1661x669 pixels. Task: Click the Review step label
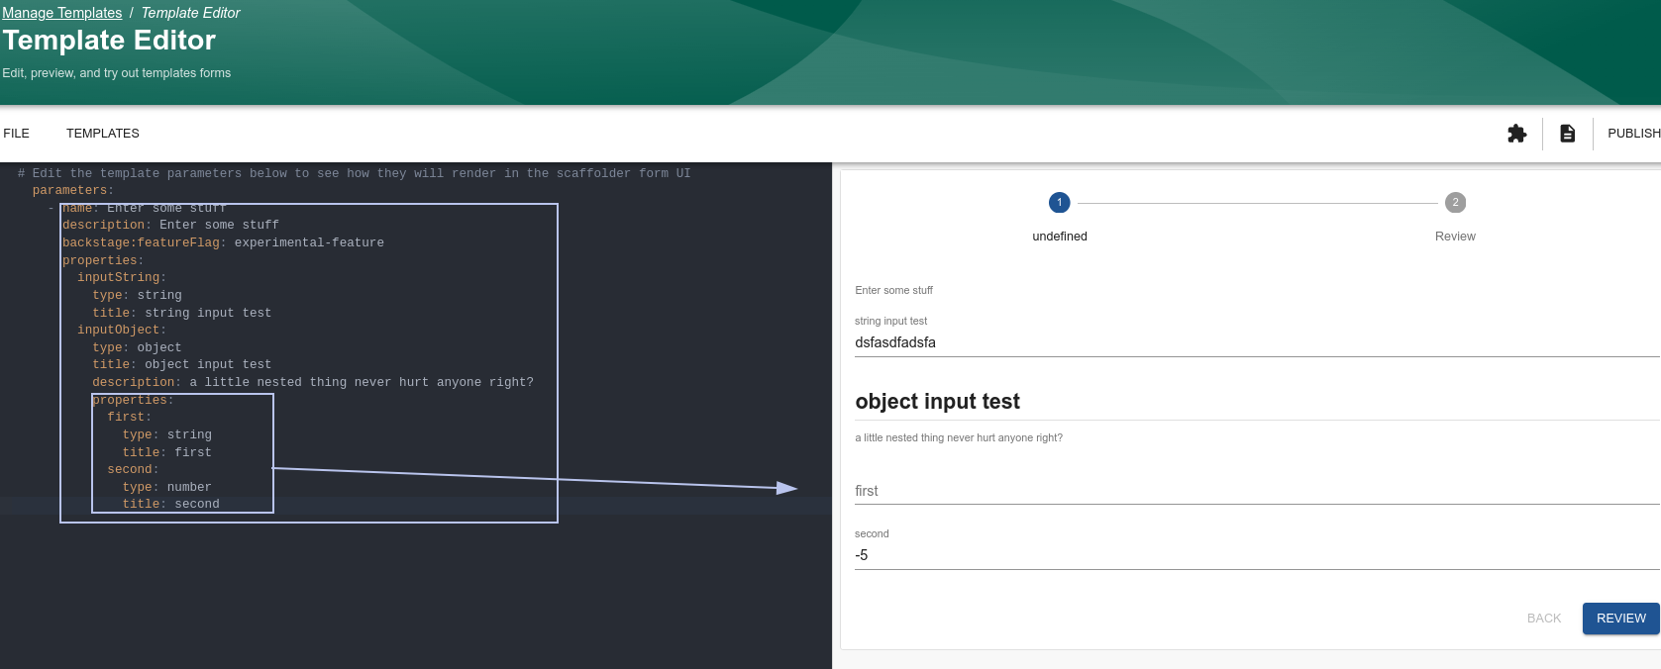pyautogui.click(x=1454, y=237)
